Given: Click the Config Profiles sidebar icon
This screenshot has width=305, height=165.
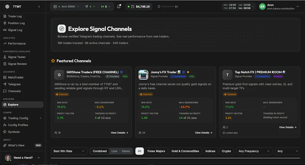Looking at the screenshot, I should pyautogui.click(x=5, y=125).
